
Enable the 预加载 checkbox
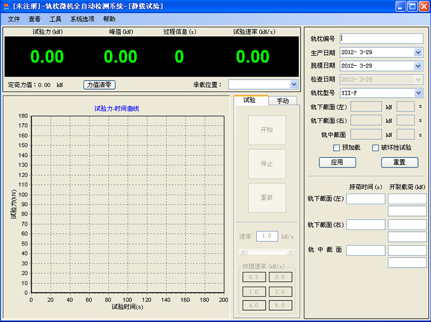[x=336, y=148]
